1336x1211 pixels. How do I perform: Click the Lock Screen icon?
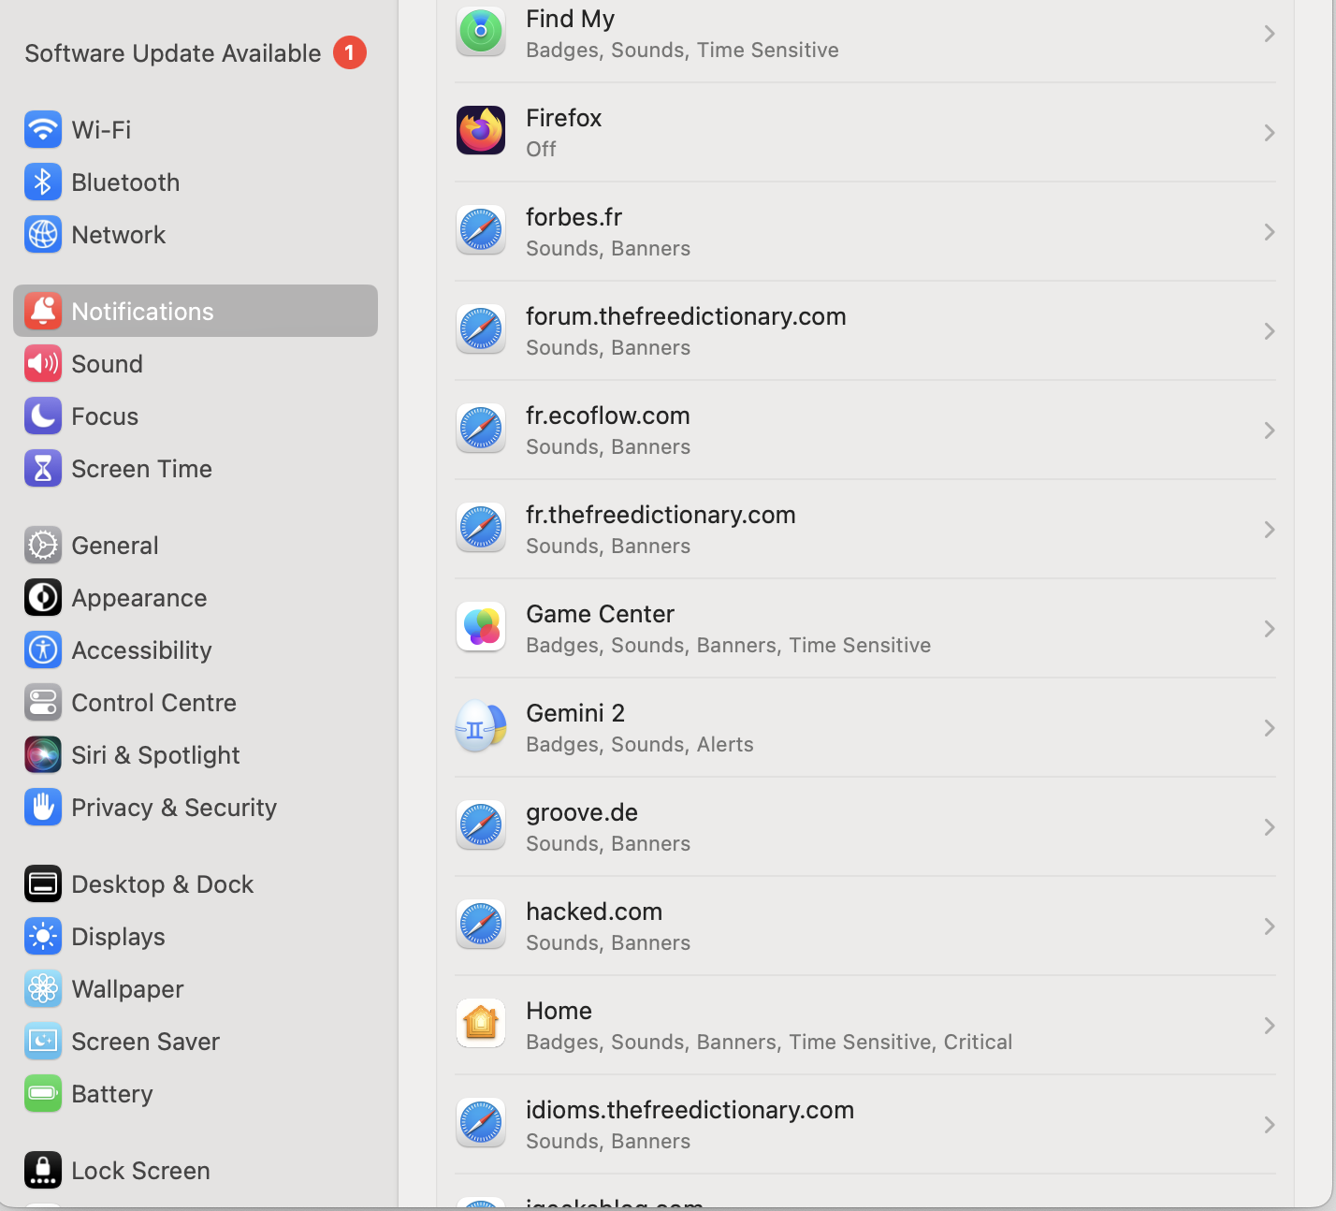point(43,1170)
